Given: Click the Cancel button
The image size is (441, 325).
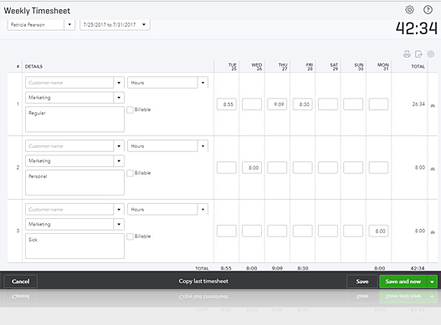Looking at the screenshot, I should pyautogui.click(x=21, y=282).
